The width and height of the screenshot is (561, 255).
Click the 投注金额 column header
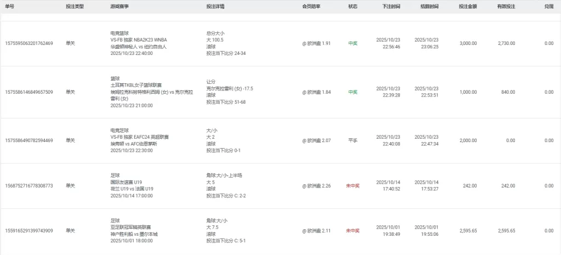[467, 7]
